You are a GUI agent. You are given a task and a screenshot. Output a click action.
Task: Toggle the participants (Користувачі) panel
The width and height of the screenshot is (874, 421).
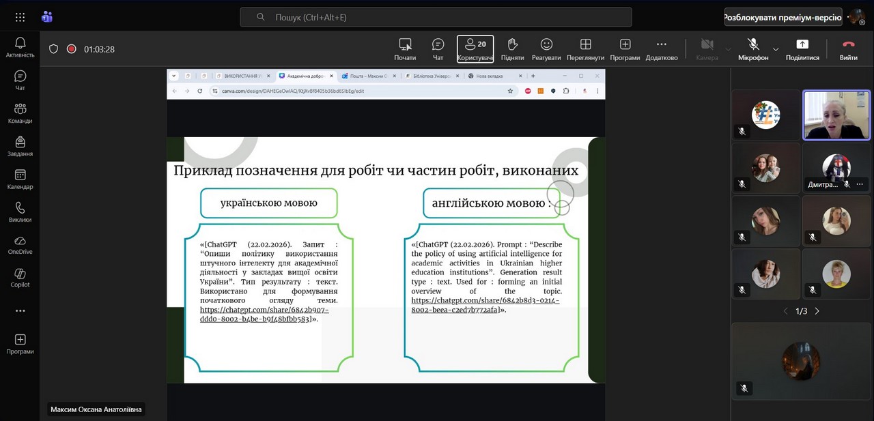[475, 48]
